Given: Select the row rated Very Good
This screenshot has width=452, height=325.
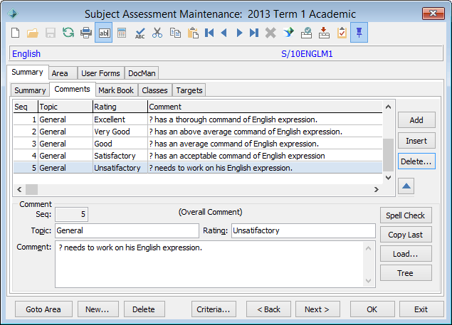Looking at the screenshot, I should point(198,132).
